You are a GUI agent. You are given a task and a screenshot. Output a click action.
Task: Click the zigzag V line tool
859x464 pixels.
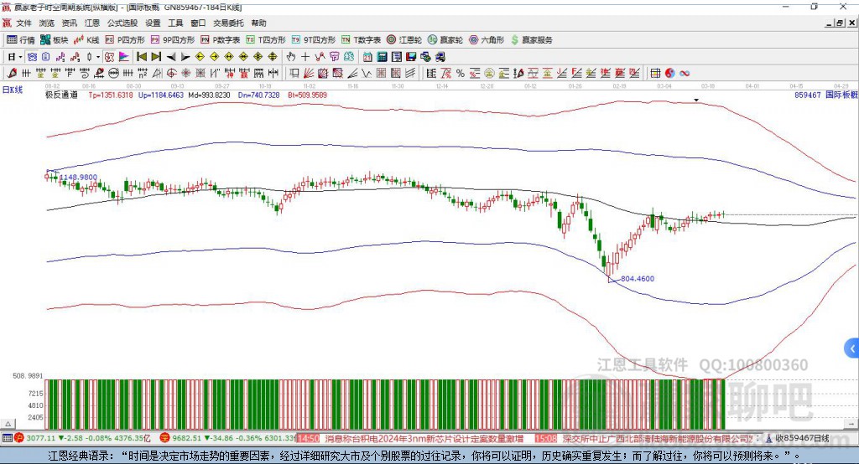[x=367, y=73]
